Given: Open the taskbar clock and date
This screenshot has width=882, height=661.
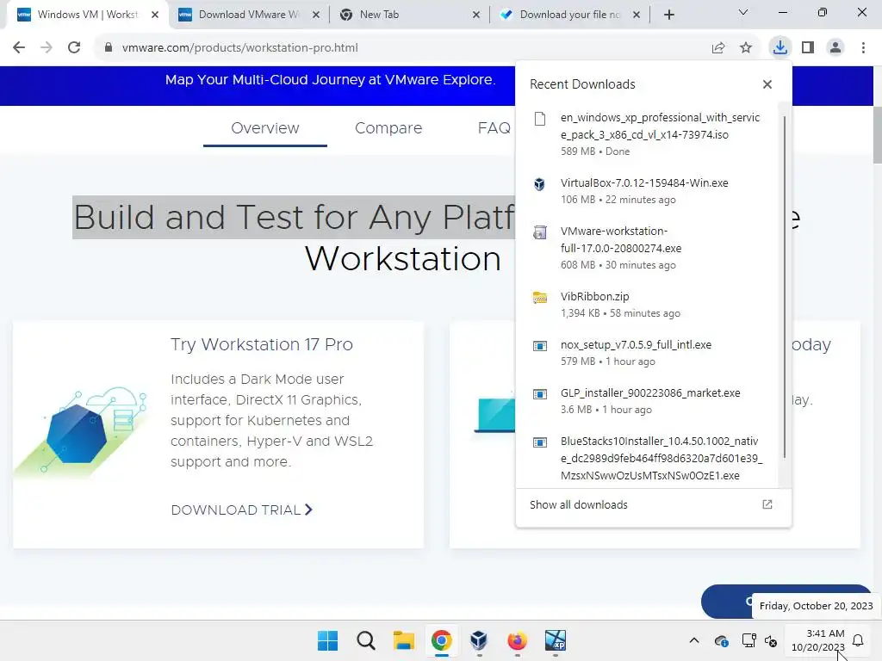Looking at the screenshot, I should [818, 640].
